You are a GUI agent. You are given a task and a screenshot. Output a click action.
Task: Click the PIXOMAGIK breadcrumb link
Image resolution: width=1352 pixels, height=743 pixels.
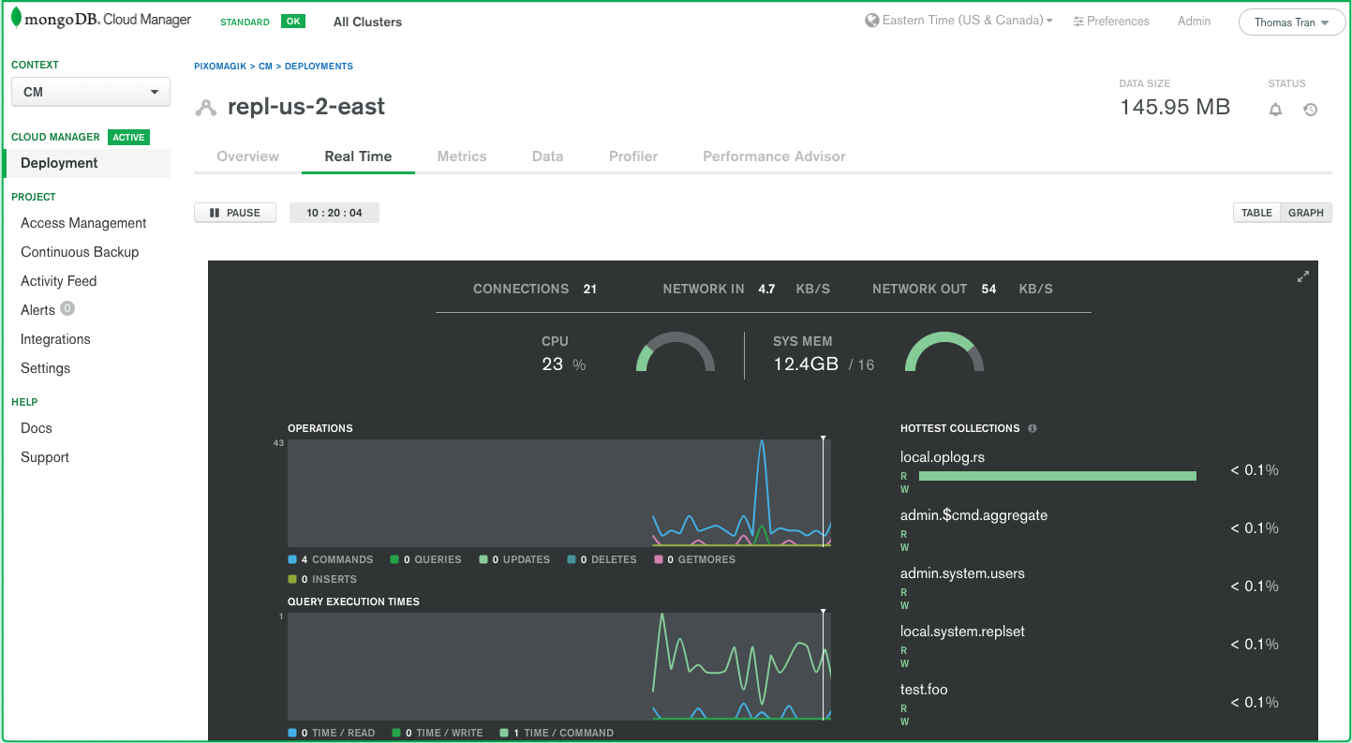tap(219, 66)
